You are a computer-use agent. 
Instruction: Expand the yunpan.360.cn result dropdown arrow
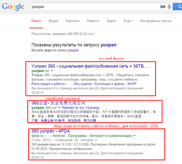click(x=59, y=108)
